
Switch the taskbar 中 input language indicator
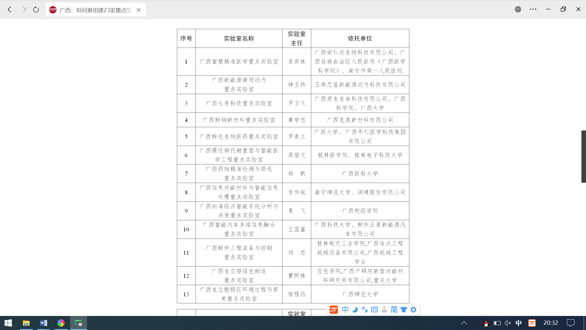(x=519, y=323)
